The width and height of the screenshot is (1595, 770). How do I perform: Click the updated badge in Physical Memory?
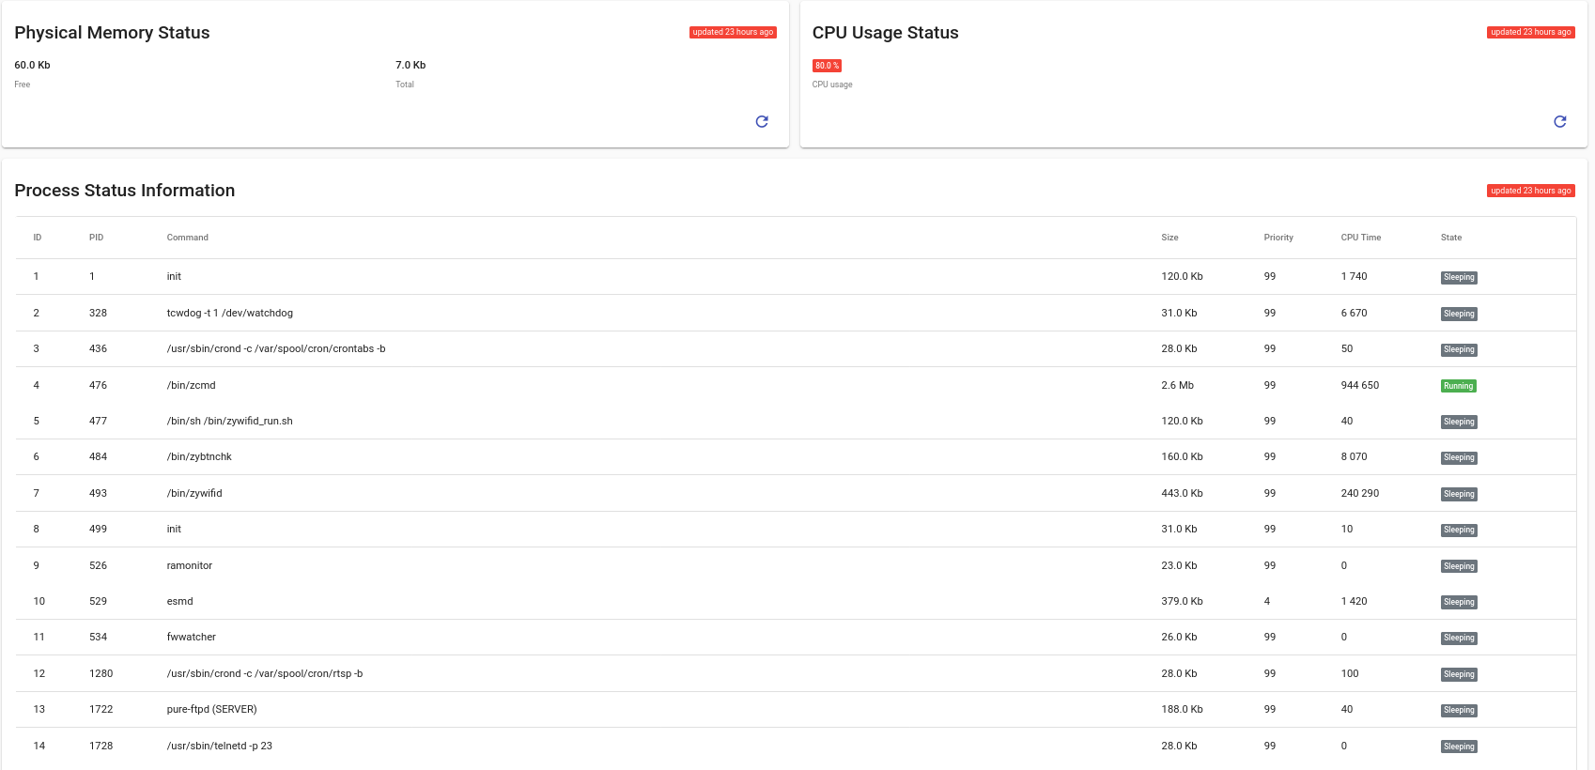point(733,32)
